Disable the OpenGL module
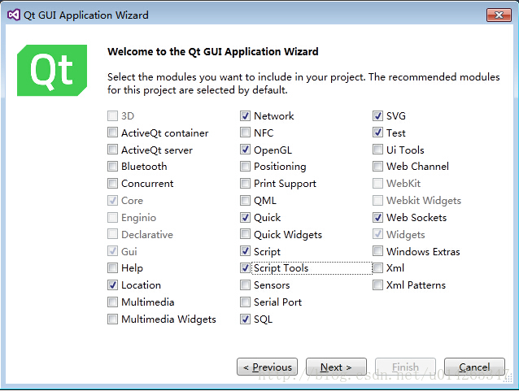This screenshot has height=391, width=519. [x=245, y=150]
